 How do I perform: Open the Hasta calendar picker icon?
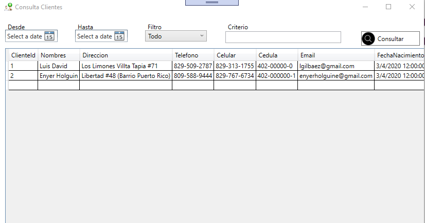tap(119, 36)
